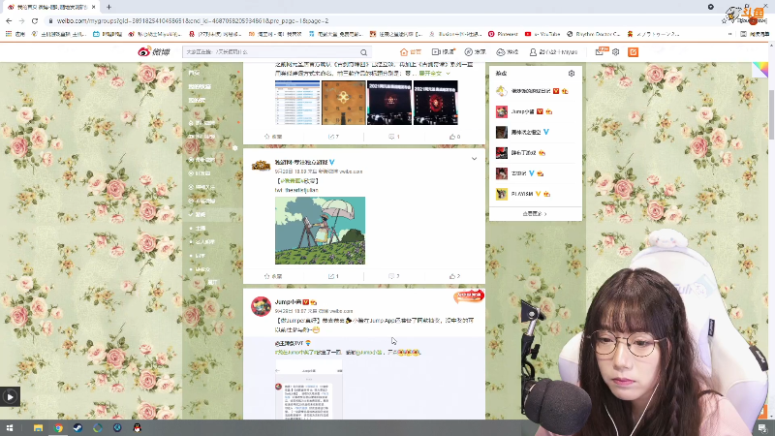Open the Jump author name on the bottom post

click(288, 301)
